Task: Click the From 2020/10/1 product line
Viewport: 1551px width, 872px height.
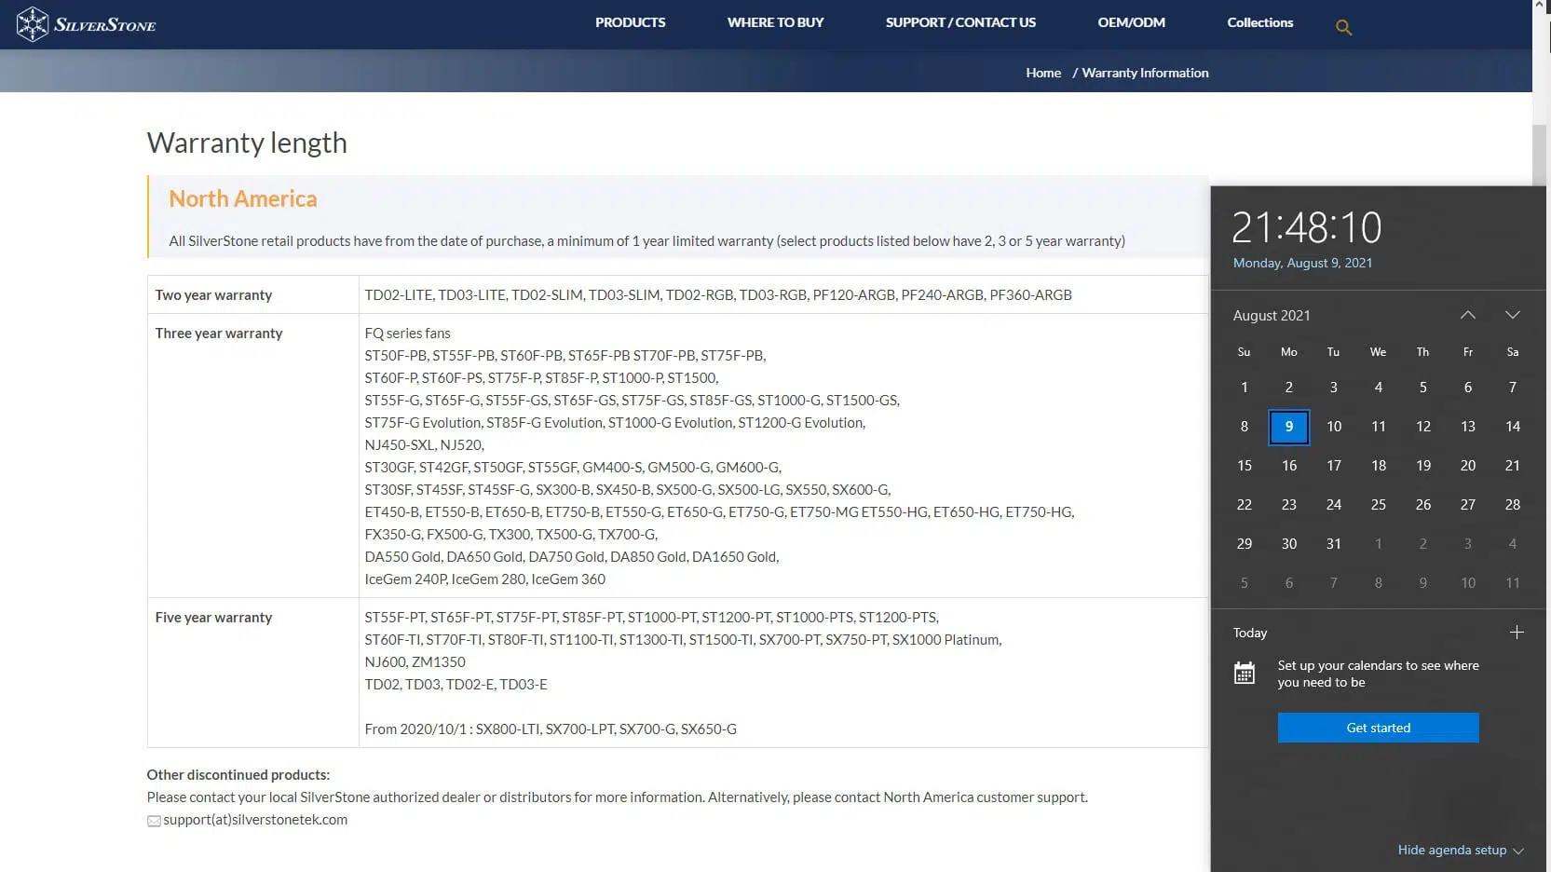Action: (551, 729)
